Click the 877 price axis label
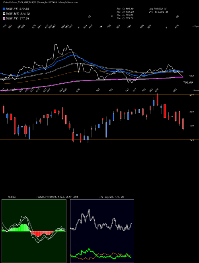The width and height of the screenshot is (199, 263). [191, 95]
